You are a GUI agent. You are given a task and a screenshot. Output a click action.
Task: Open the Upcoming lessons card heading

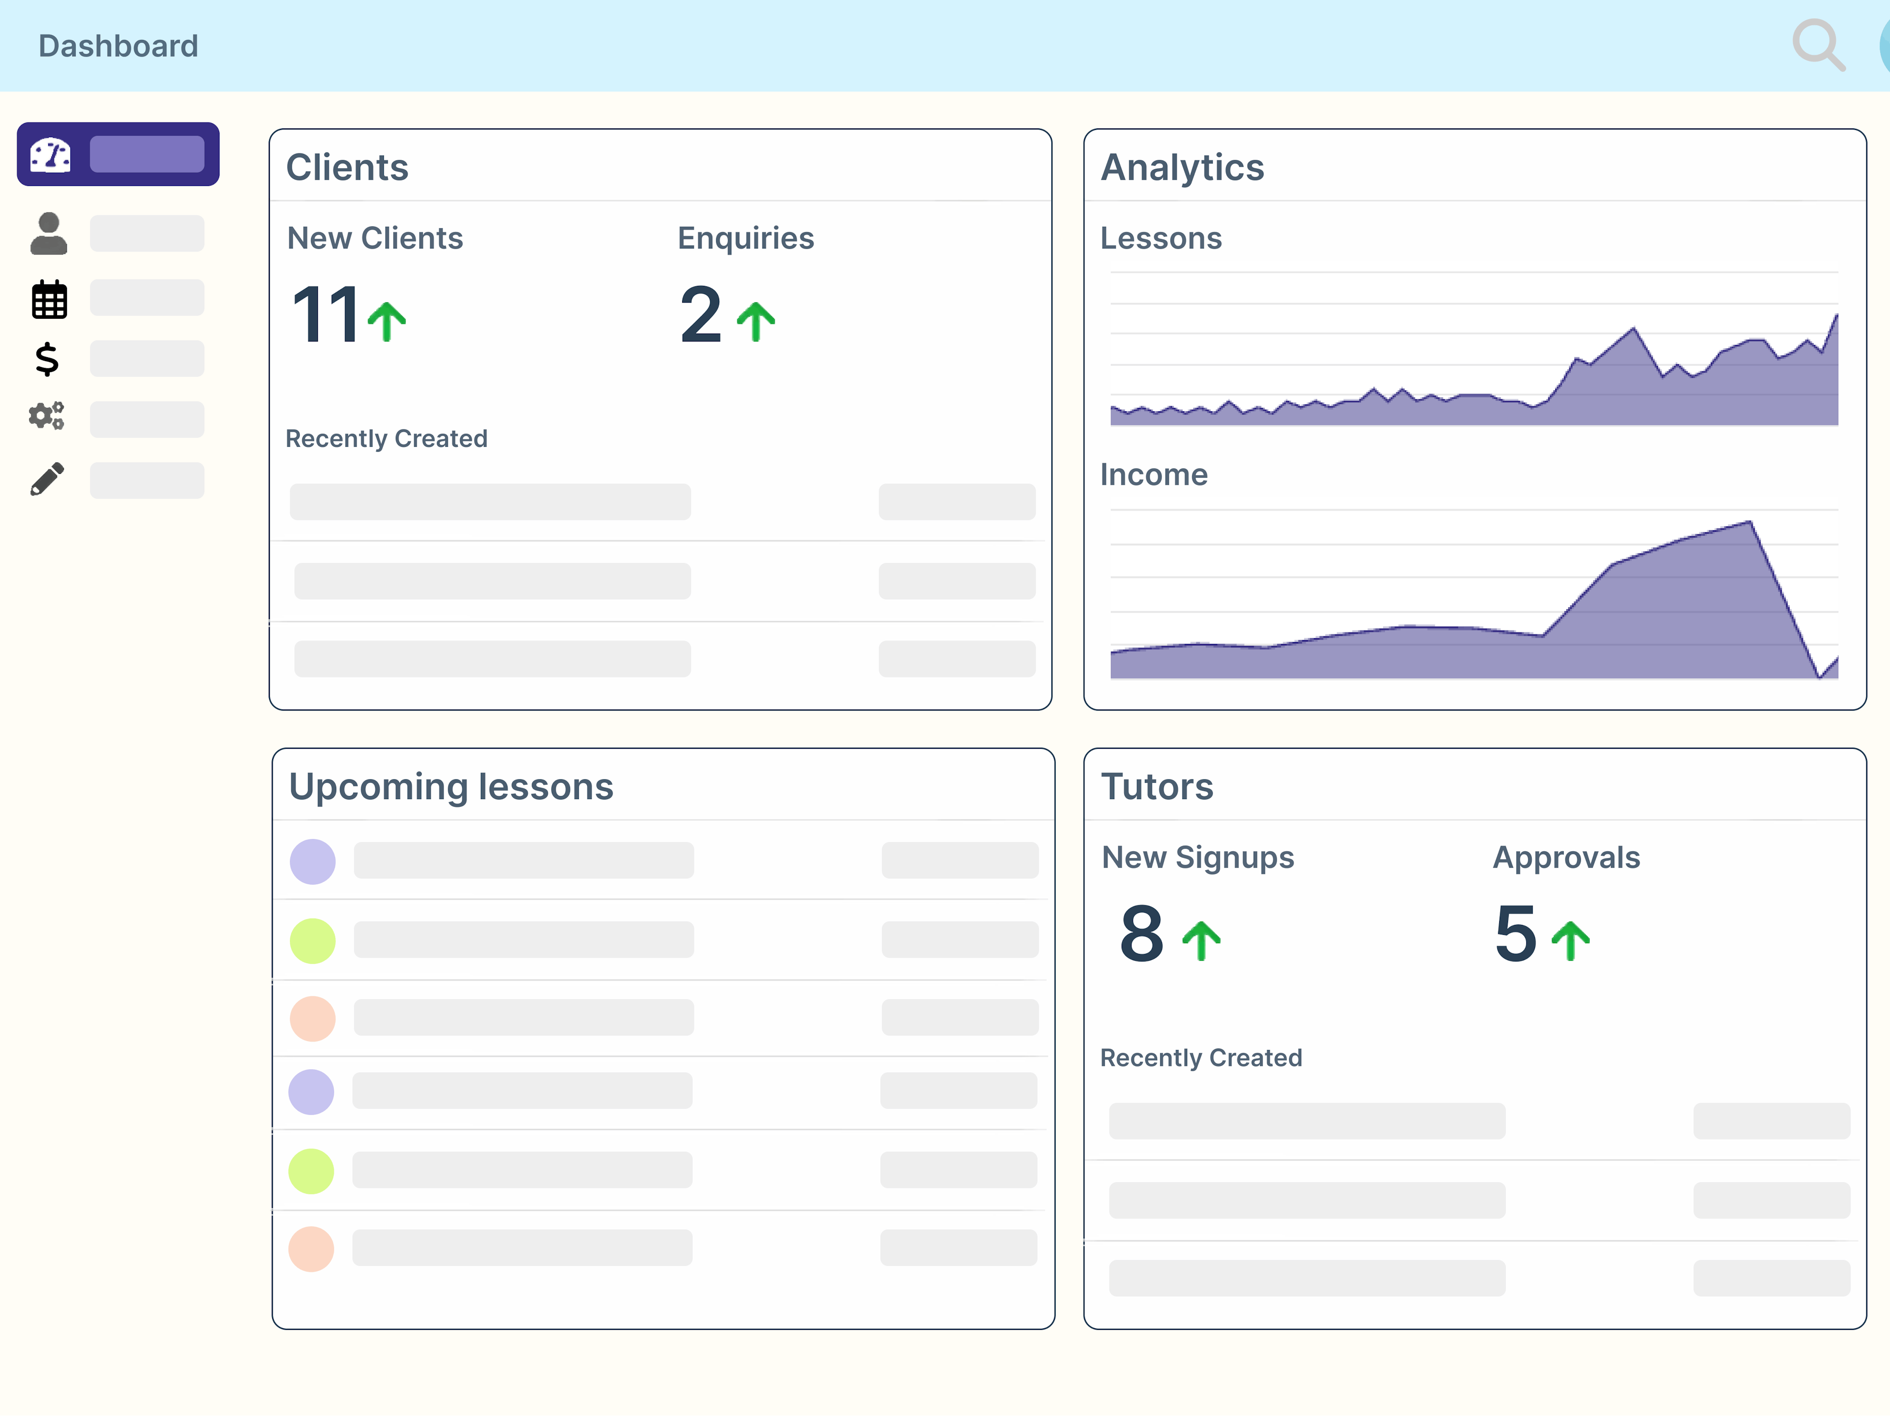point(450,787)
